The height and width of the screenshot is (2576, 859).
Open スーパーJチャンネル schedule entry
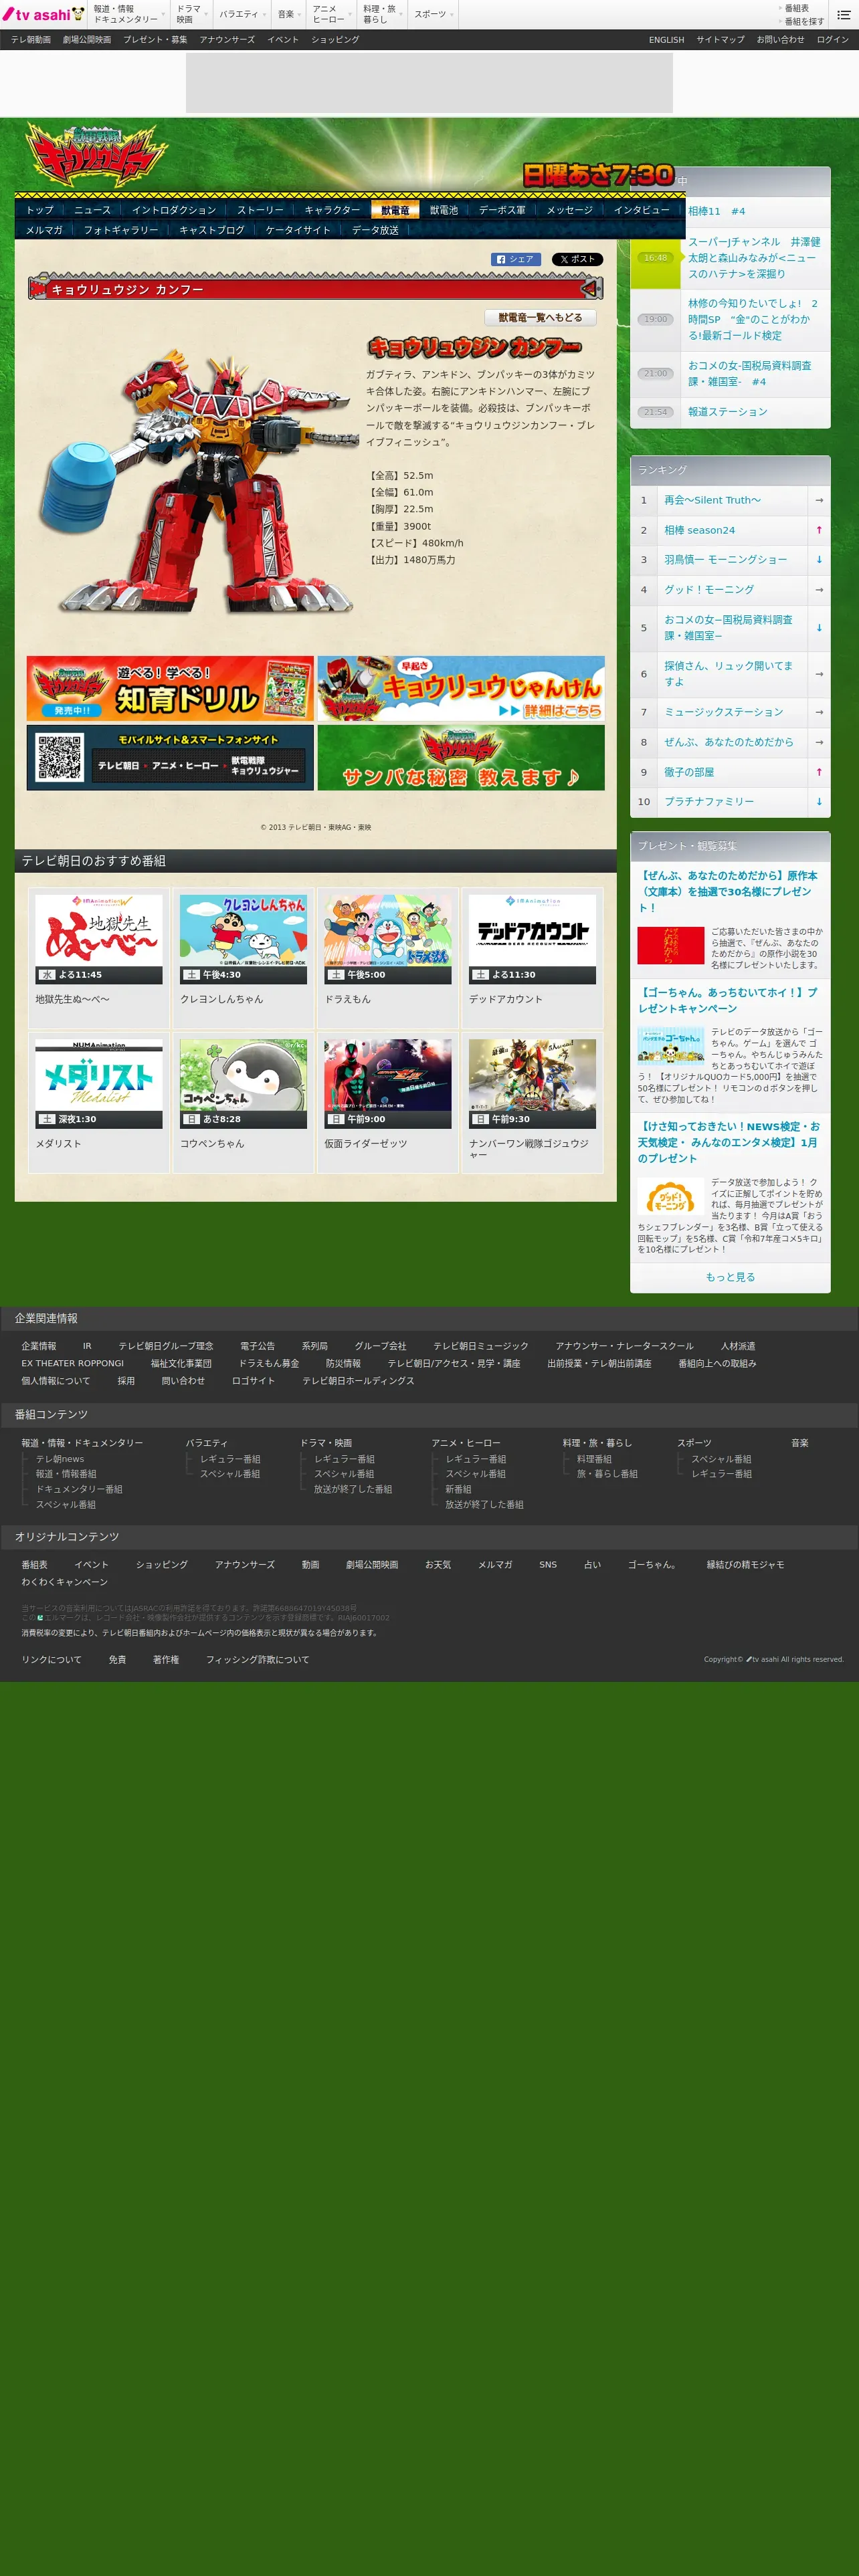pos(754,258)
